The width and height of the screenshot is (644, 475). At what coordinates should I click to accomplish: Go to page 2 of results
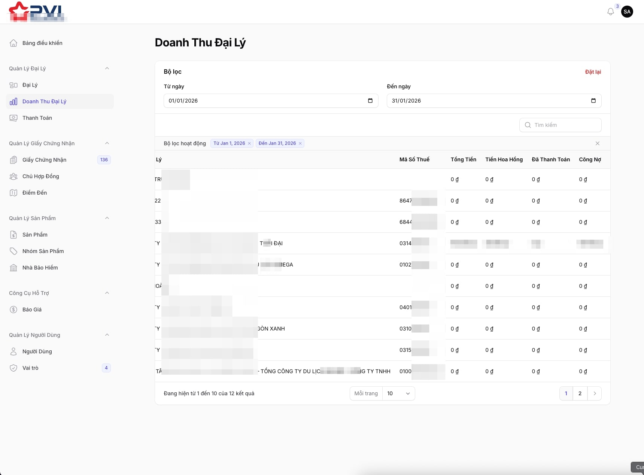[x=580, y=393]
